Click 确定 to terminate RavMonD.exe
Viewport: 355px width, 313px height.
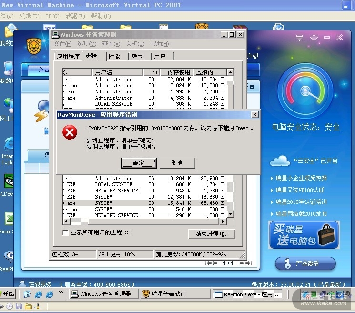(139, 163)
